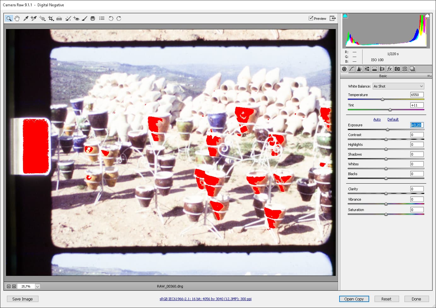The width and height of the screenshot is (436, 308).
Task: Click the Contrast slider handle
Action: 386,139
